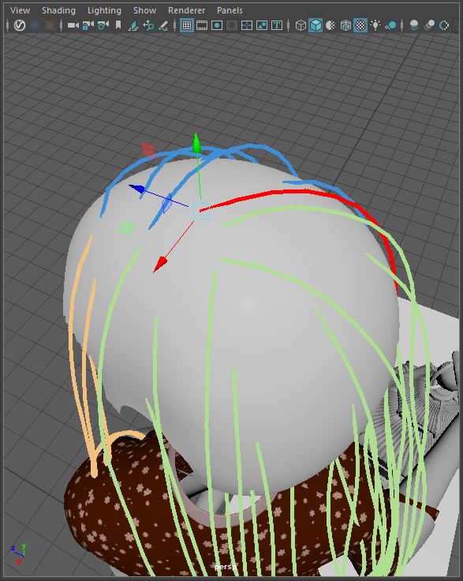
Task: Click the manipulator center square handle
Action: (201, 211)
